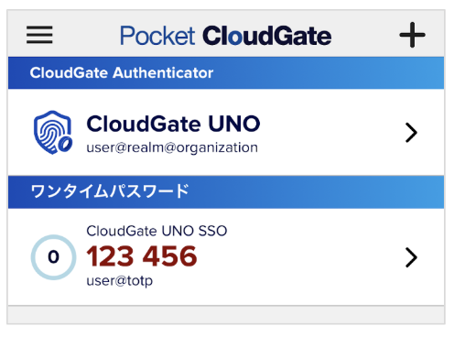
Task: Open the hamburger menu
Action: click(39, 35)
